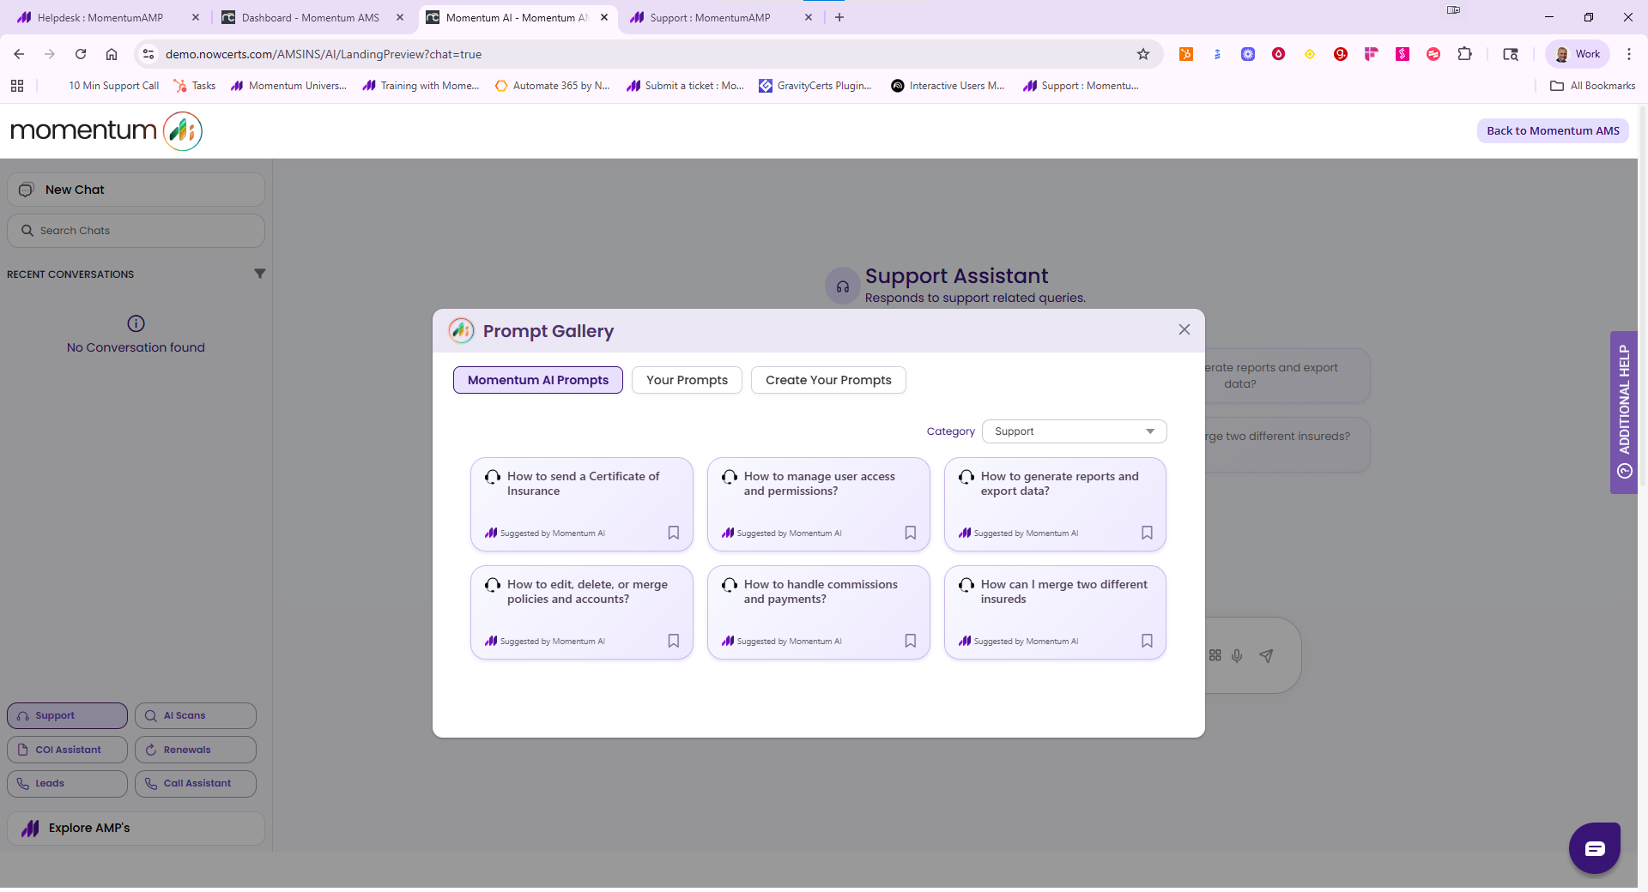Reload the current page
This screenshot has height=892, width=1648.
click(x=81, y=54)
